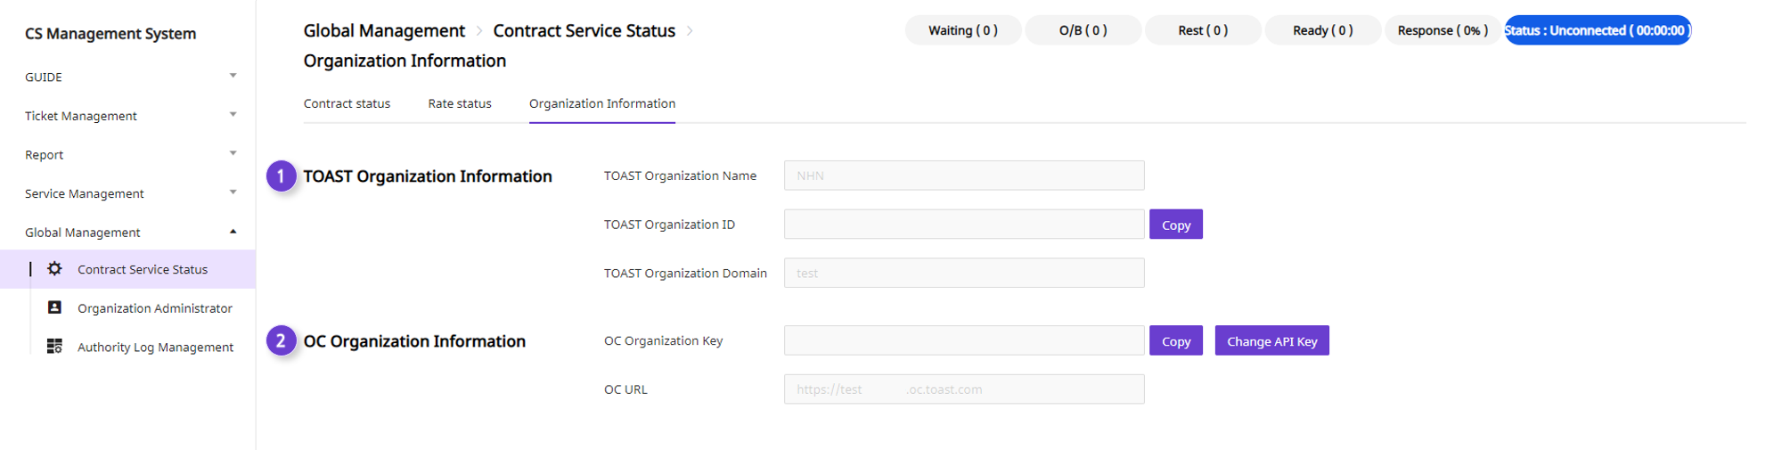
Task: Click Global Management in the breadcrumb
Action: [x=384, y=30]
